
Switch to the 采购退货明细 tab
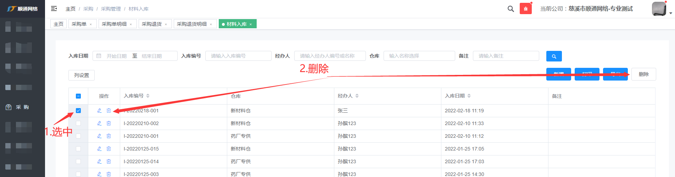pos(191,24)
